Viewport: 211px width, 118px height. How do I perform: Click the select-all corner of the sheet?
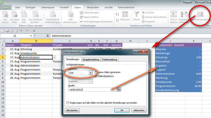coord(3,41)
